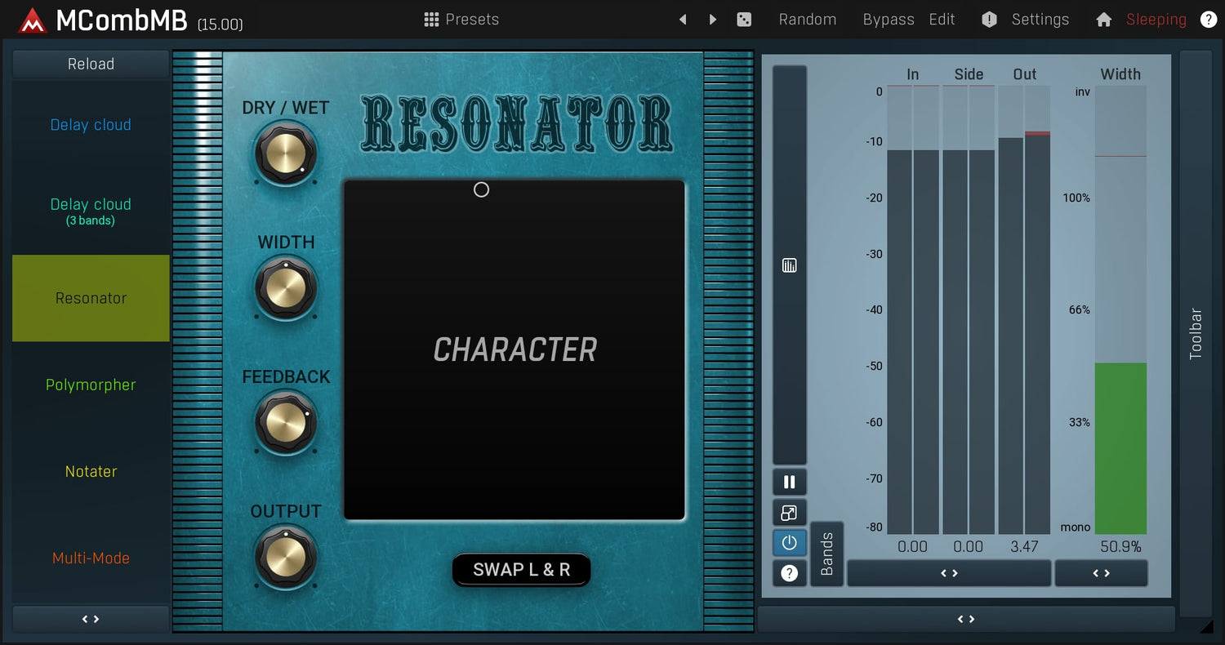Image resolution: width=1225 pixels, height=645 pixels.
Task: Click the DRY / WET knob
Action: [285, 153]
